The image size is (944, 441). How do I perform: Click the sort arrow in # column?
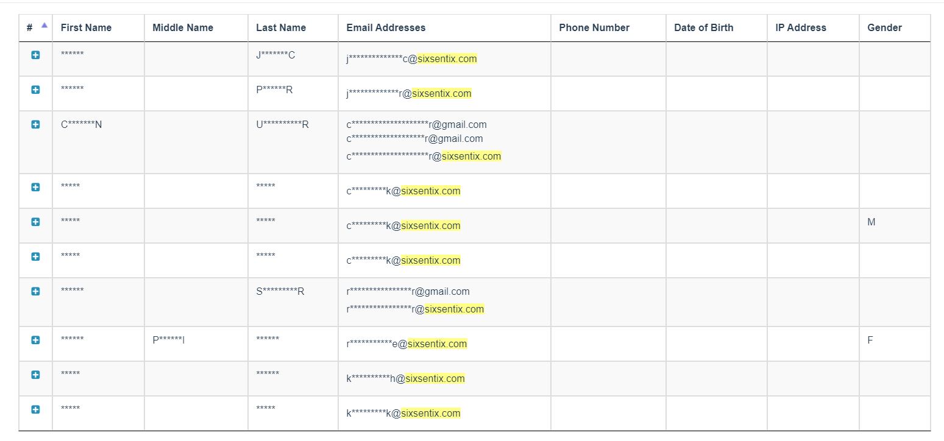44,26
